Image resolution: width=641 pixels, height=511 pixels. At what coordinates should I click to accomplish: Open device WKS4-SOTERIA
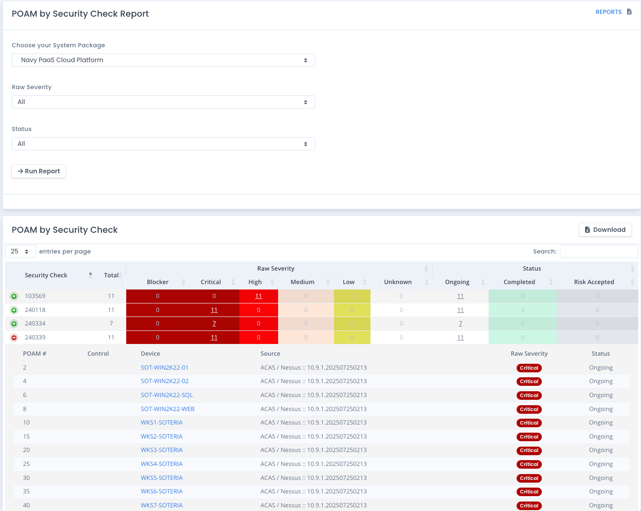[x=162, y=464]
